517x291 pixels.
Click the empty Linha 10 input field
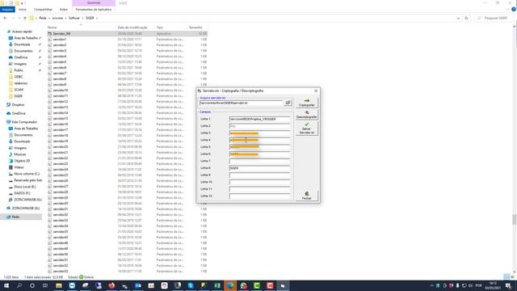tap(260, 182)
